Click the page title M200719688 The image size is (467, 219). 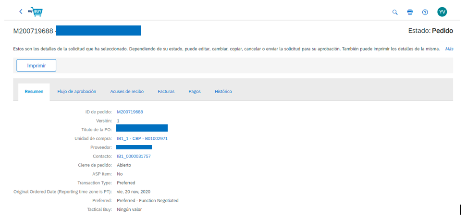pos(33,31)
